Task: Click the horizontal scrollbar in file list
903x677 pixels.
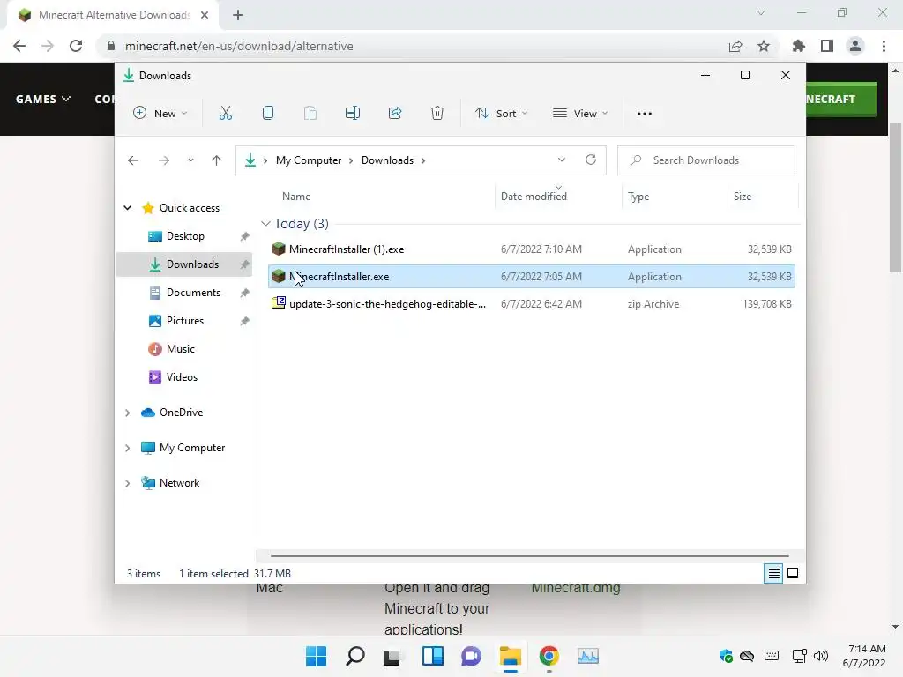Action: [529, 556]
